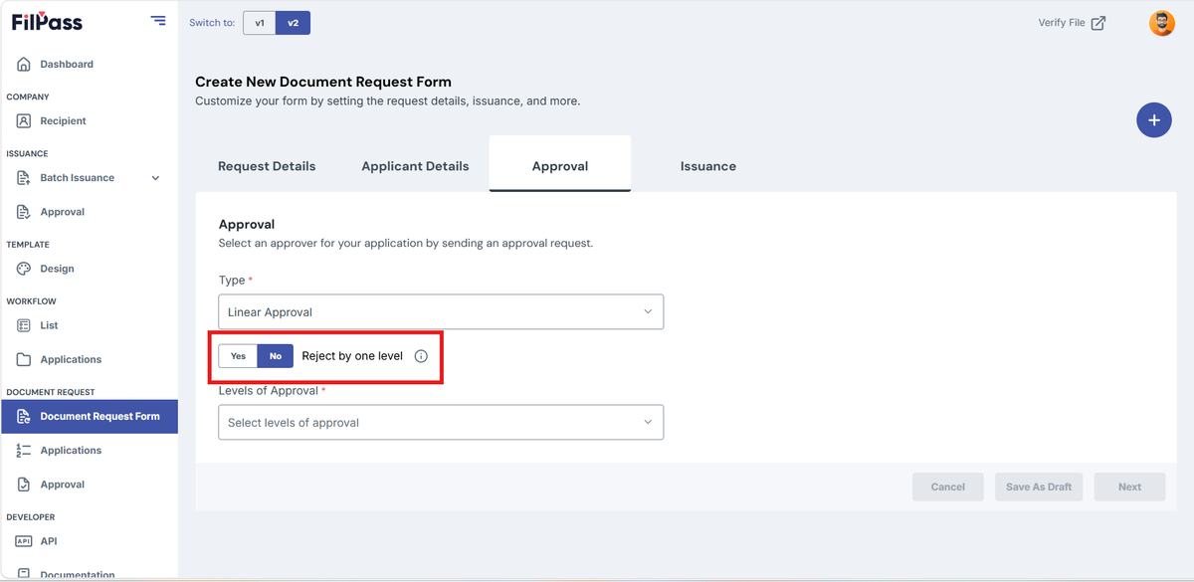The image size is (1194, 582).
Task: Set Reject by one level to No
Action: click(276, 356)
